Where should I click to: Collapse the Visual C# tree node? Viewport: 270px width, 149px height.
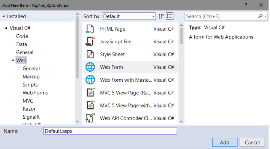pyautogui.click(x=6, y=28)
